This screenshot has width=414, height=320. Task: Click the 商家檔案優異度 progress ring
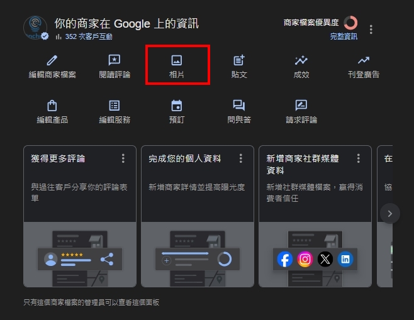[x=350, y=23]
